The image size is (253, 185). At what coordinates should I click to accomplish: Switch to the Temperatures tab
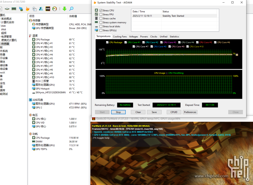104,36
